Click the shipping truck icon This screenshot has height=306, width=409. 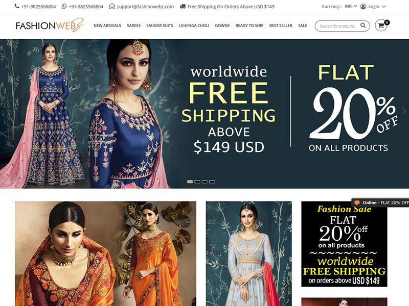click(183, 6)
